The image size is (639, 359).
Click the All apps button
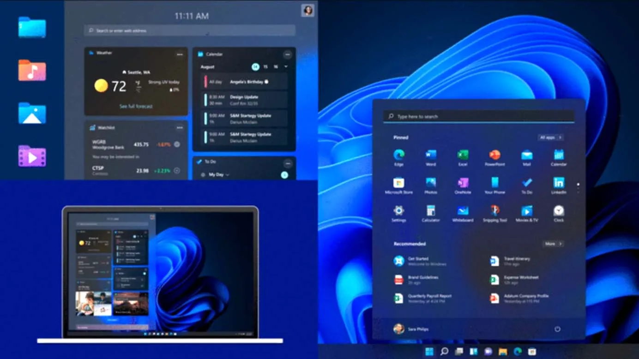[x=550, y=138]
